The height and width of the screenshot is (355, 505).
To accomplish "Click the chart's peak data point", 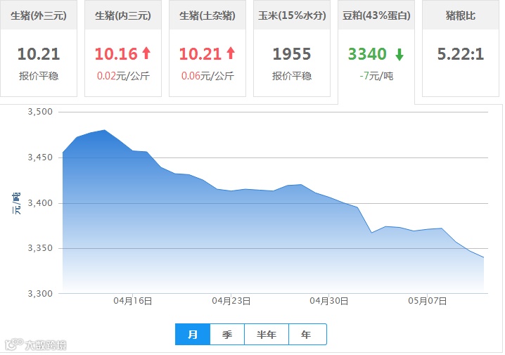I will pos(105,130).
